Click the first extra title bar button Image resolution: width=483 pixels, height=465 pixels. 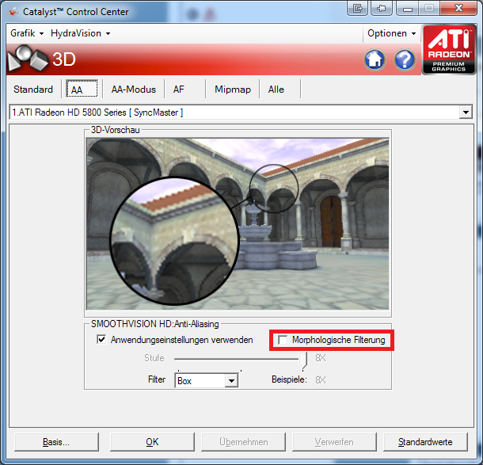coord(357,8)
